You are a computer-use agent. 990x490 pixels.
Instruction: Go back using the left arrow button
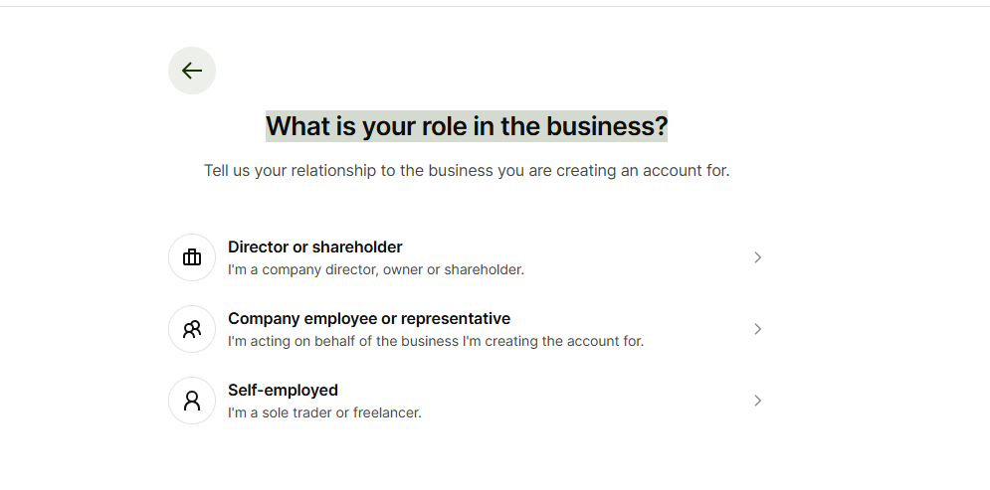[192, 71]
